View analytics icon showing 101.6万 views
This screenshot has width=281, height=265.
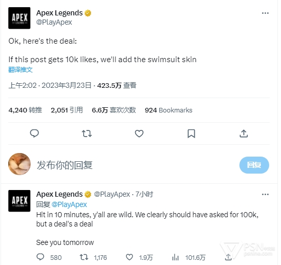[175, 257]
